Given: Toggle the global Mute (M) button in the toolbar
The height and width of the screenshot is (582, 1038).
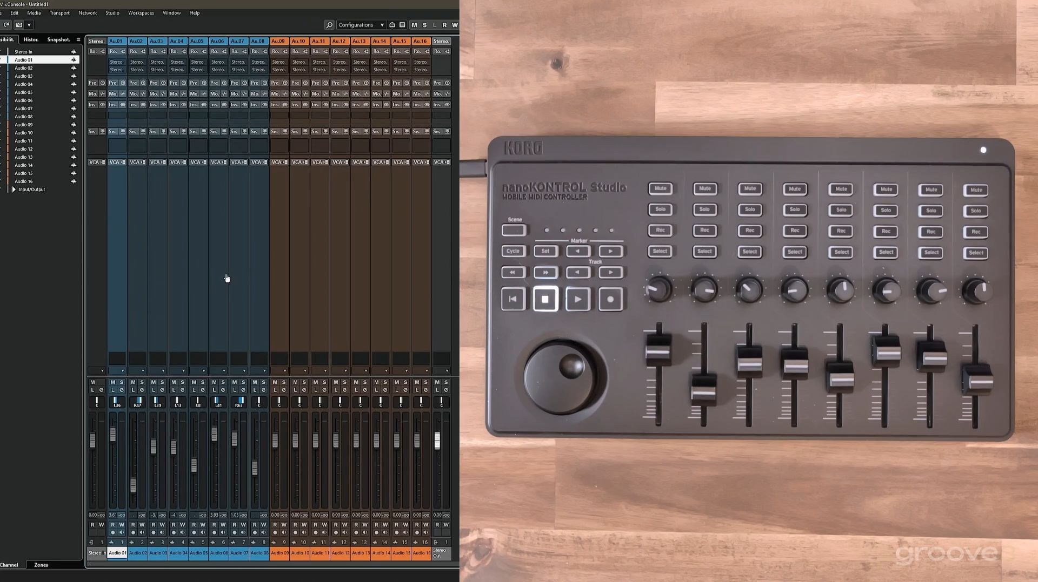Looking at the screenshot, I should [x=414, y=25].
